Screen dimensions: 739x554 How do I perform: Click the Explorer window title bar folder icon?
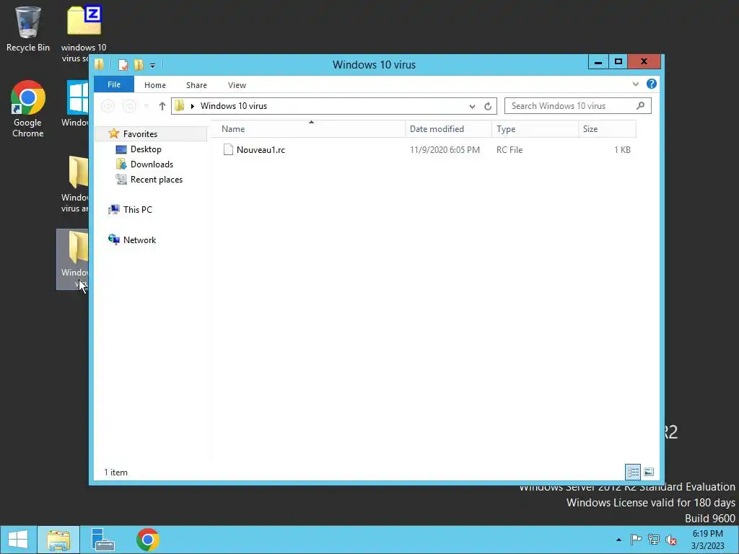point(99,64)
